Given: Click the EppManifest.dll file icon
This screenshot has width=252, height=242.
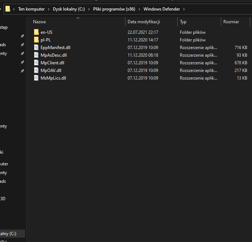Looking at the screenshot, I should pyautogui.click(x=36, y=48).
